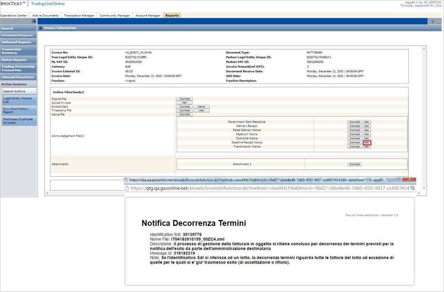View the Deadline Passed Notice

[x=367, y=143]
